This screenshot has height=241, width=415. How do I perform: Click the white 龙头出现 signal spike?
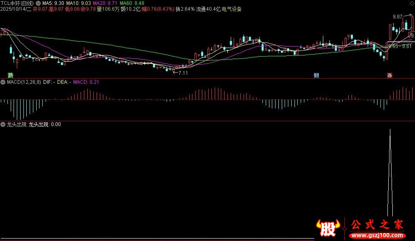point(390,172)
